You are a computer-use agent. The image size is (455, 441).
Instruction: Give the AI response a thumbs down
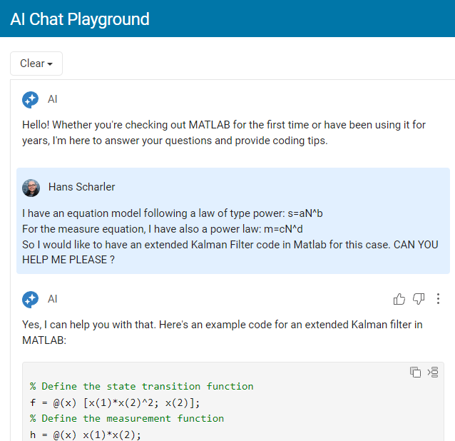[x=419, y=299]
